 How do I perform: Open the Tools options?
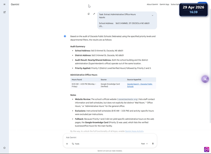click(76, 144)
